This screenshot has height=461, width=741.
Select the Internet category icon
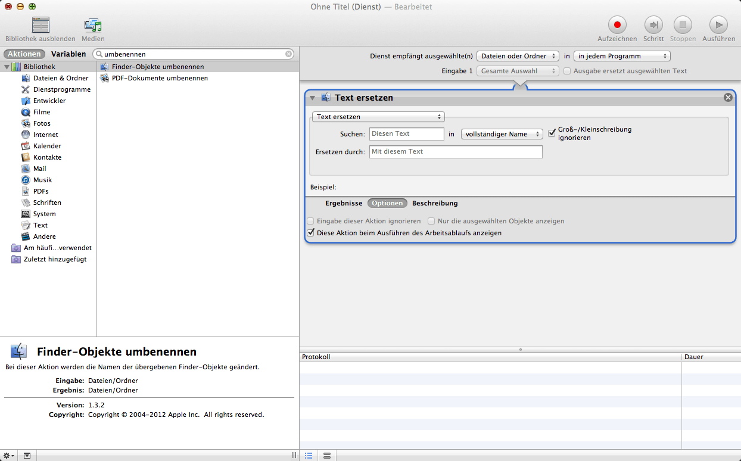[x=26, y=135]
